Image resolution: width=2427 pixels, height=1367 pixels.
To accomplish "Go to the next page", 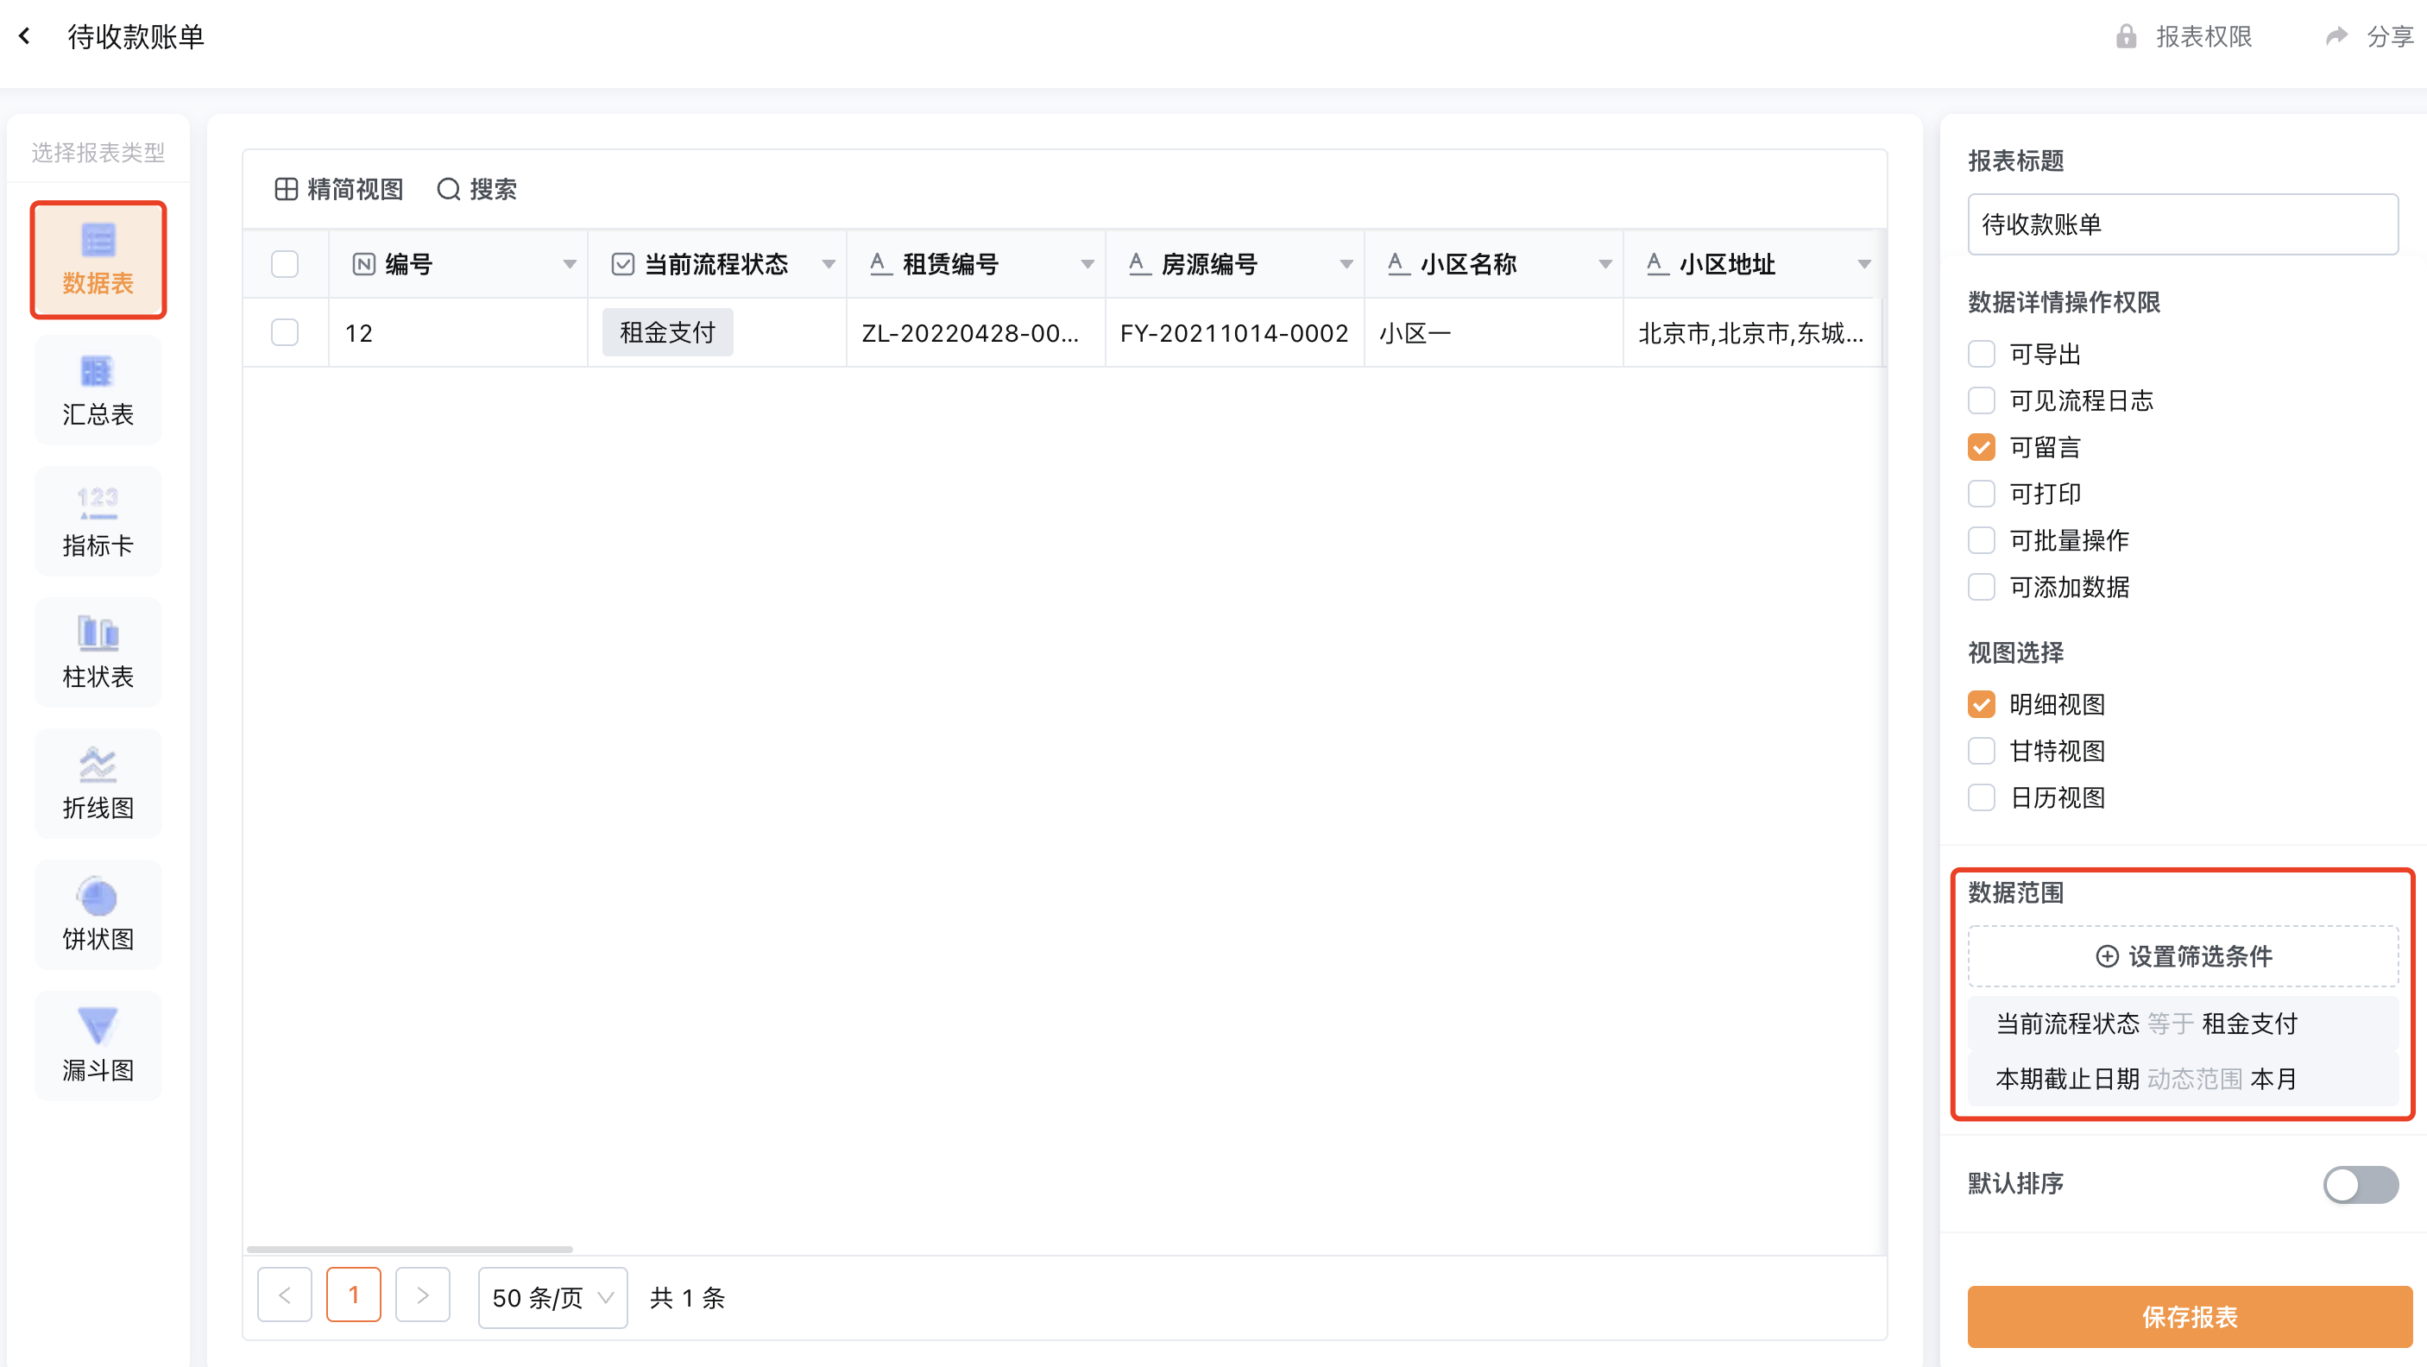I will point(422,1295).
